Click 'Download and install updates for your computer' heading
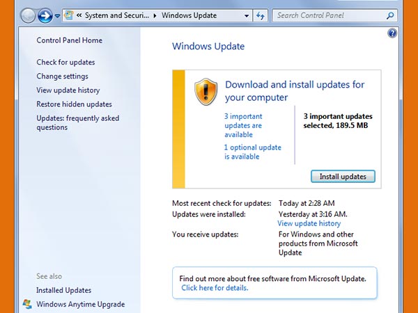The width and height of the screenshot is (418, 313). pos(295,91)
